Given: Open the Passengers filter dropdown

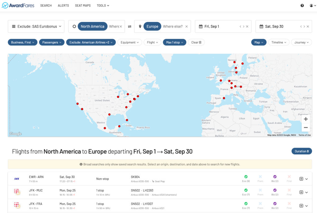Looking at the screenshot, I should coord(51,42).
